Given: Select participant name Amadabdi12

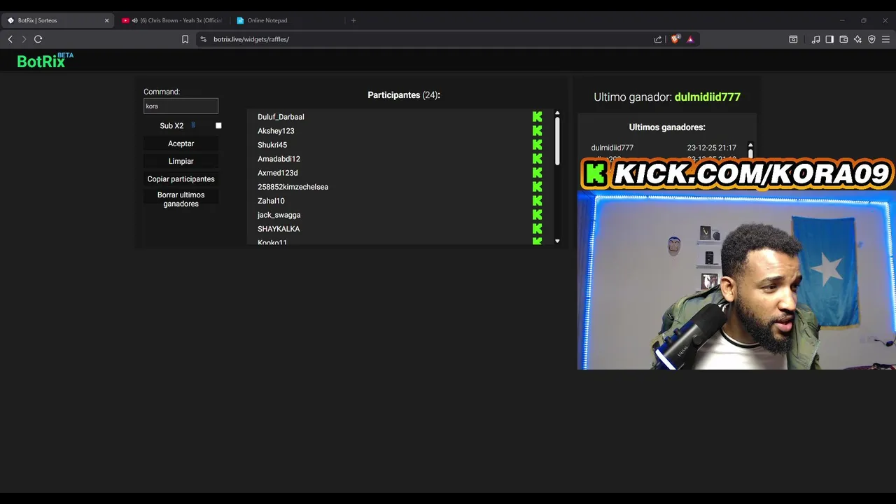Looking at the screenshot, I should click(279, 159).
